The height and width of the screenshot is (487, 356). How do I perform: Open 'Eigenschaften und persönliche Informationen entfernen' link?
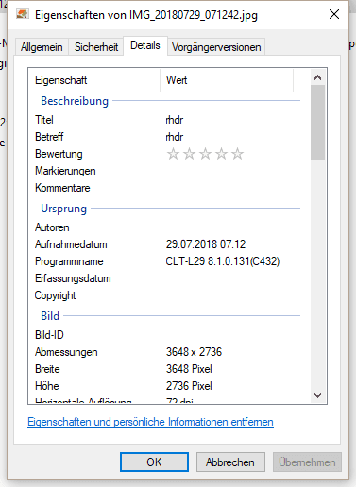tap(150, 422)
